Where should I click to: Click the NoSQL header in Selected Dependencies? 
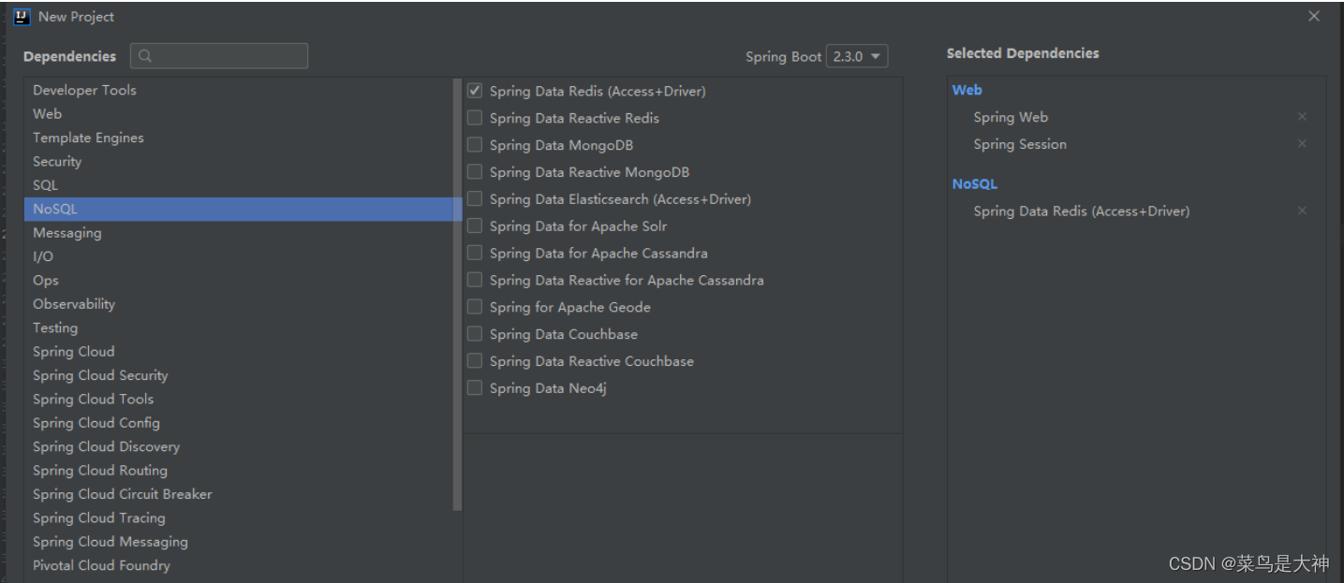click(x=974, y=183)
